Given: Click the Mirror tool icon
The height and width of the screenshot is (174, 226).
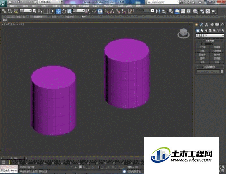Looking at the screenshot, I should (x=158, y=11).
